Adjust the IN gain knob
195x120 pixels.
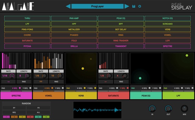(152, 108)
